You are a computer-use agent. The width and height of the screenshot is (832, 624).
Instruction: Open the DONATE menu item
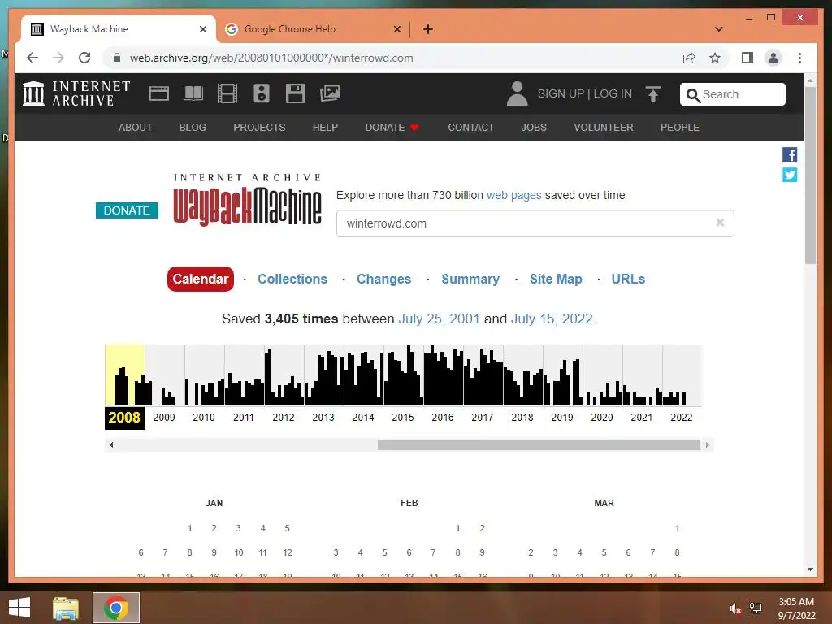point(392,128)
